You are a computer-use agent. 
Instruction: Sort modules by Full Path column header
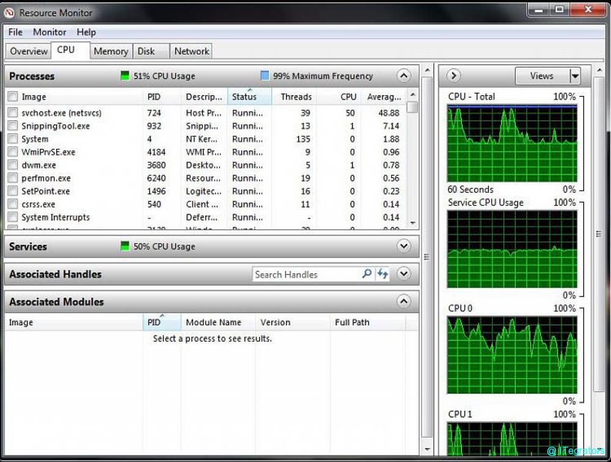368,322
